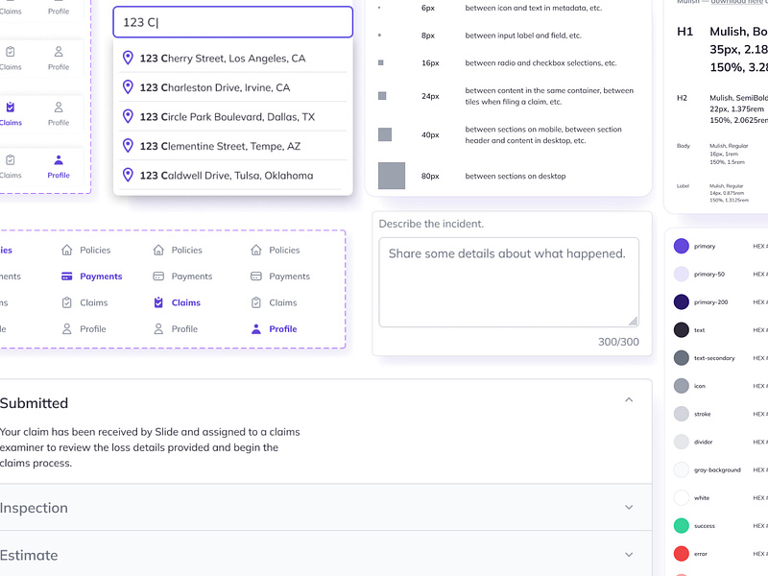Grab the incident textarea resize handle
Viewport: 768px width, 576px height.
633,322
